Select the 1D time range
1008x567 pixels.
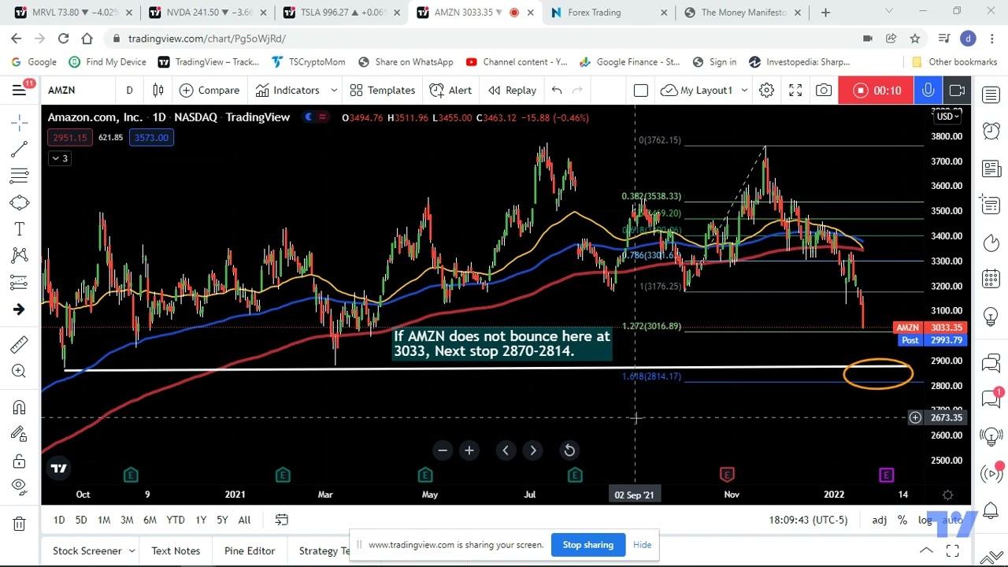coord(59,520)
